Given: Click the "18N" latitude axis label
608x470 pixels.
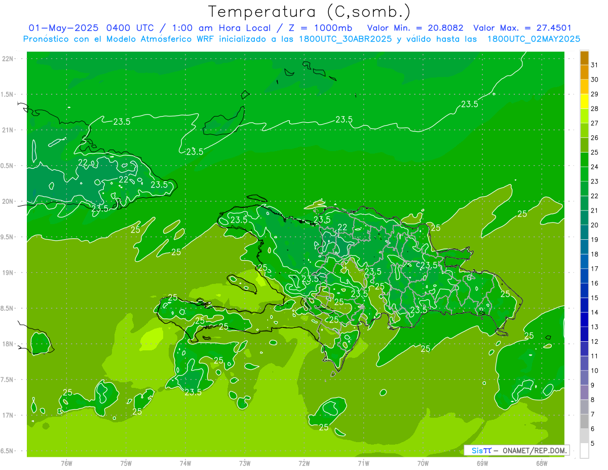Looking at the screenshot, I should (x=8, y=344).
